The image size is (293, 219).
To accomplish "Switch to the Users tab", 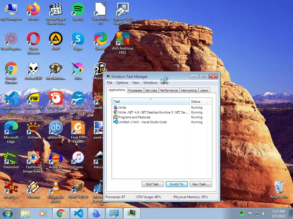I will tap(204, 90).
